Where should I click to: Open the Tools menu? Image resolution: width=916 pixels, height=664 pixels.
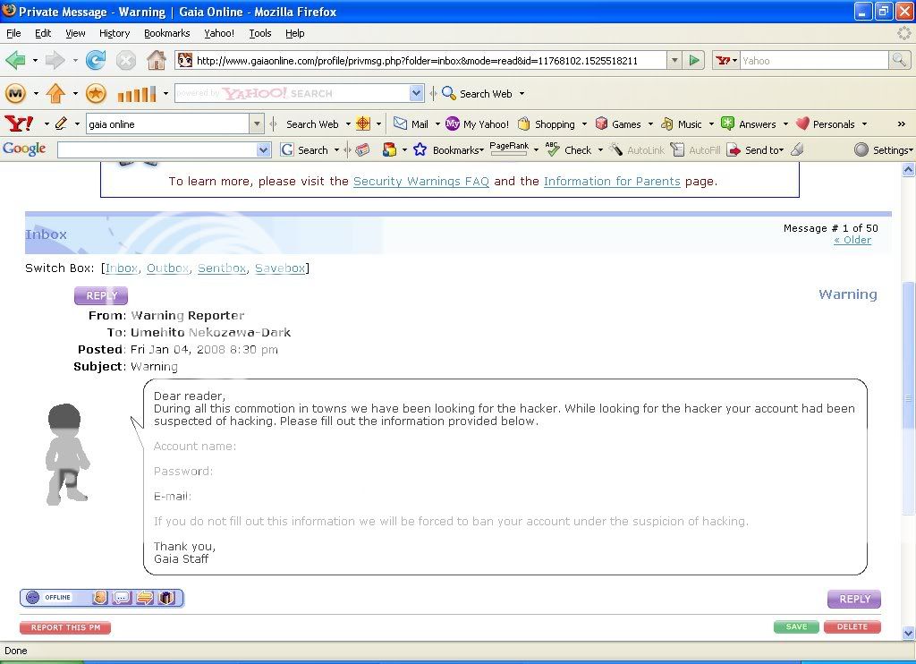(x=260, y=33)
